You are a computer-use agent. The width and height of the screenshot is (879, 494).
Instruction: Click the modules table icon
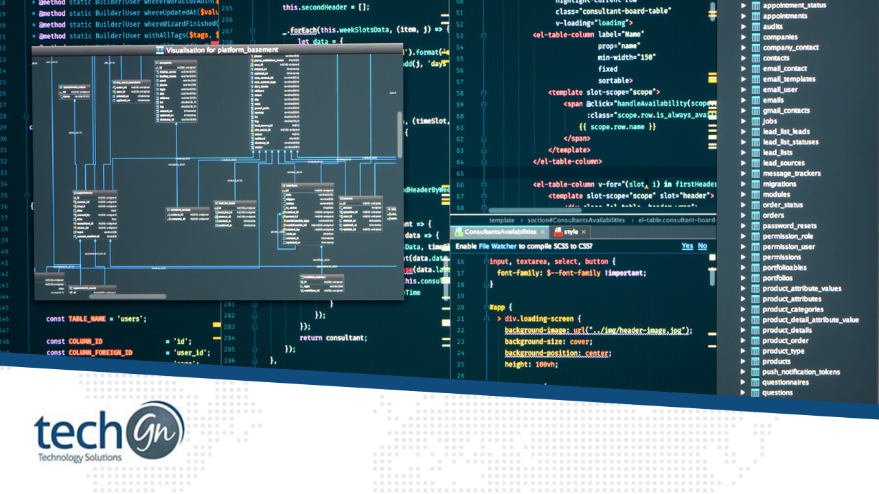pyautogui.click(x=756, y=194)
